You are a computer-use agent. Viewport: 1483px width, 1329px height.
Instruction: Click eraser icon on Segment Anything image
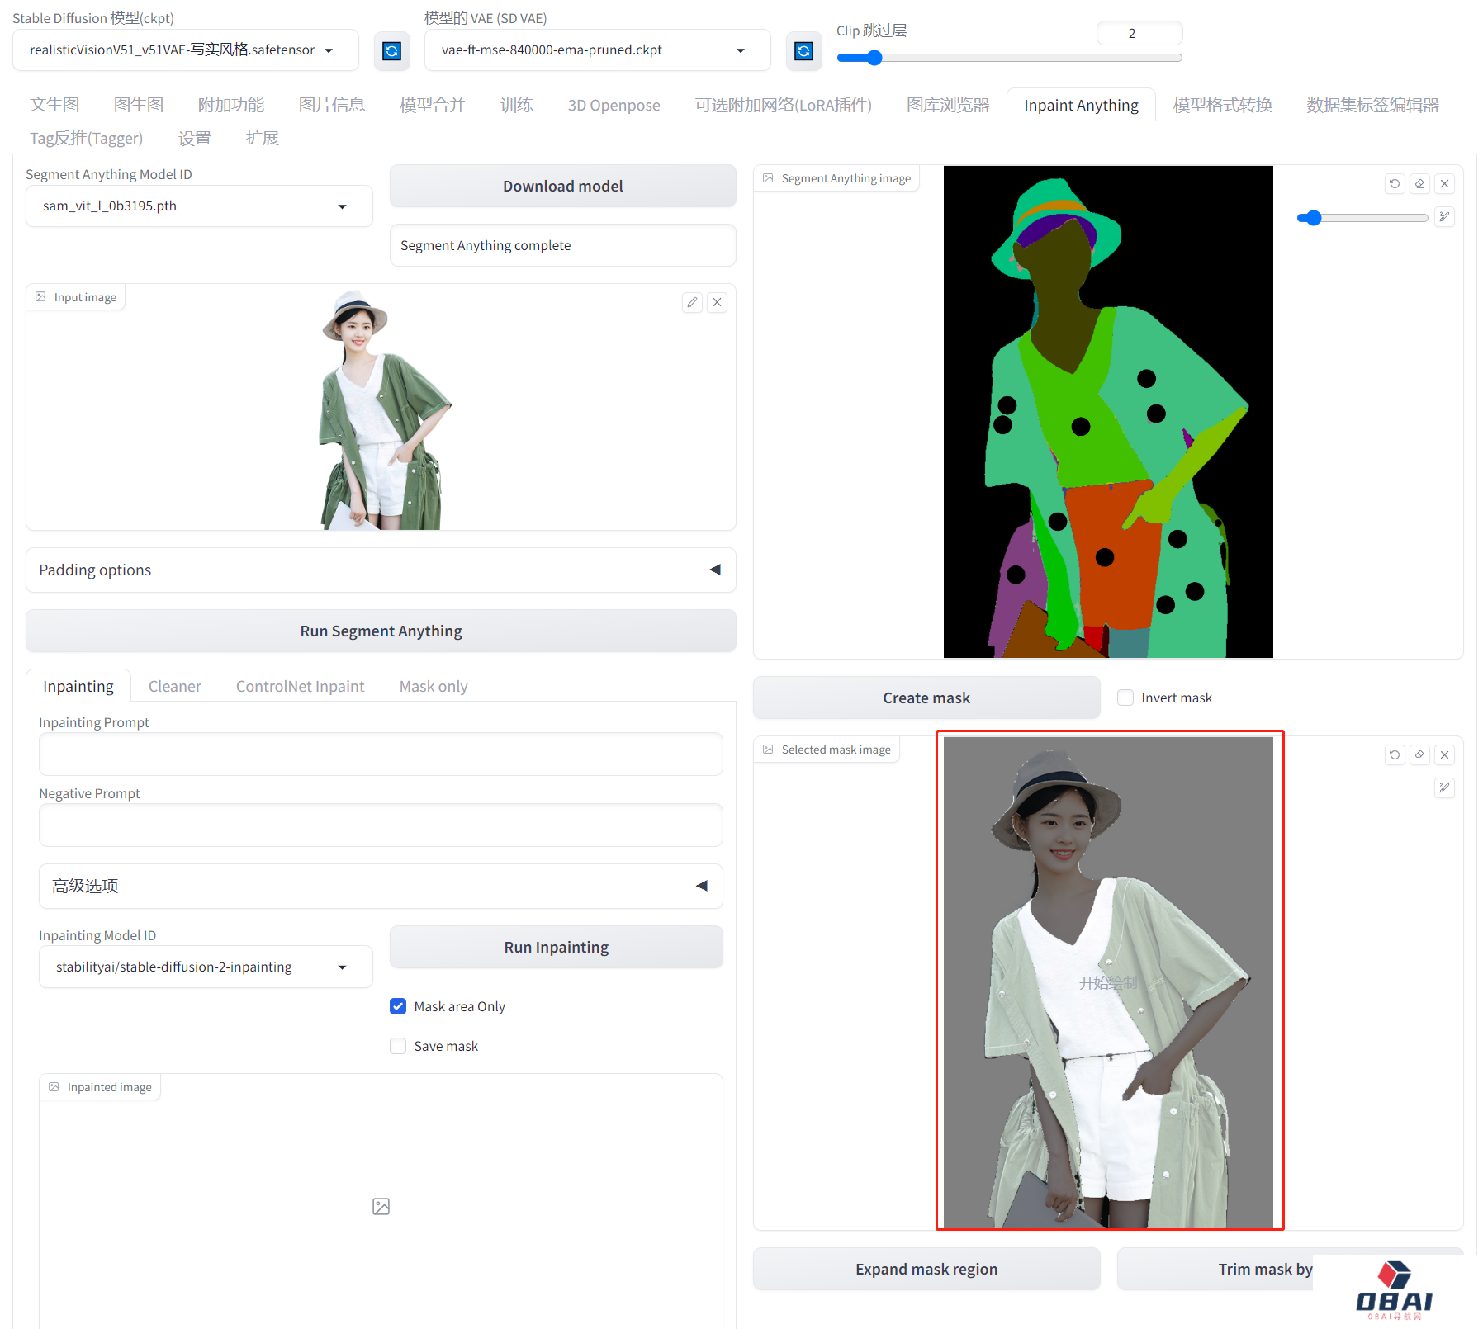point(1419,183)
